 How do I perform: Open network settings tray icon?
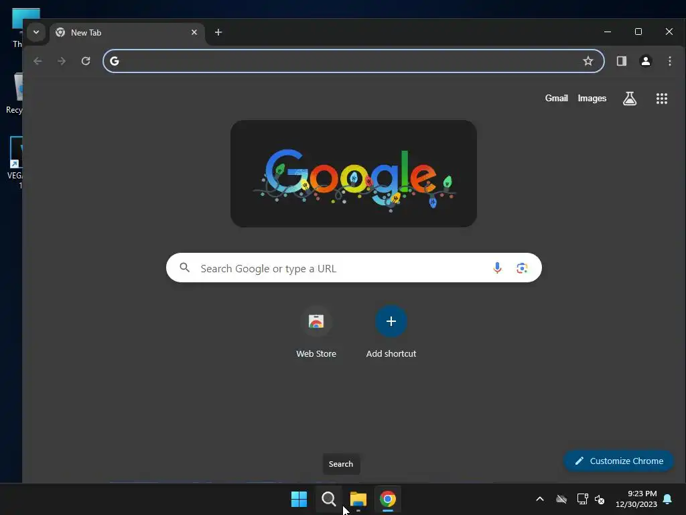pyautogui.click(x=582, y=499)
